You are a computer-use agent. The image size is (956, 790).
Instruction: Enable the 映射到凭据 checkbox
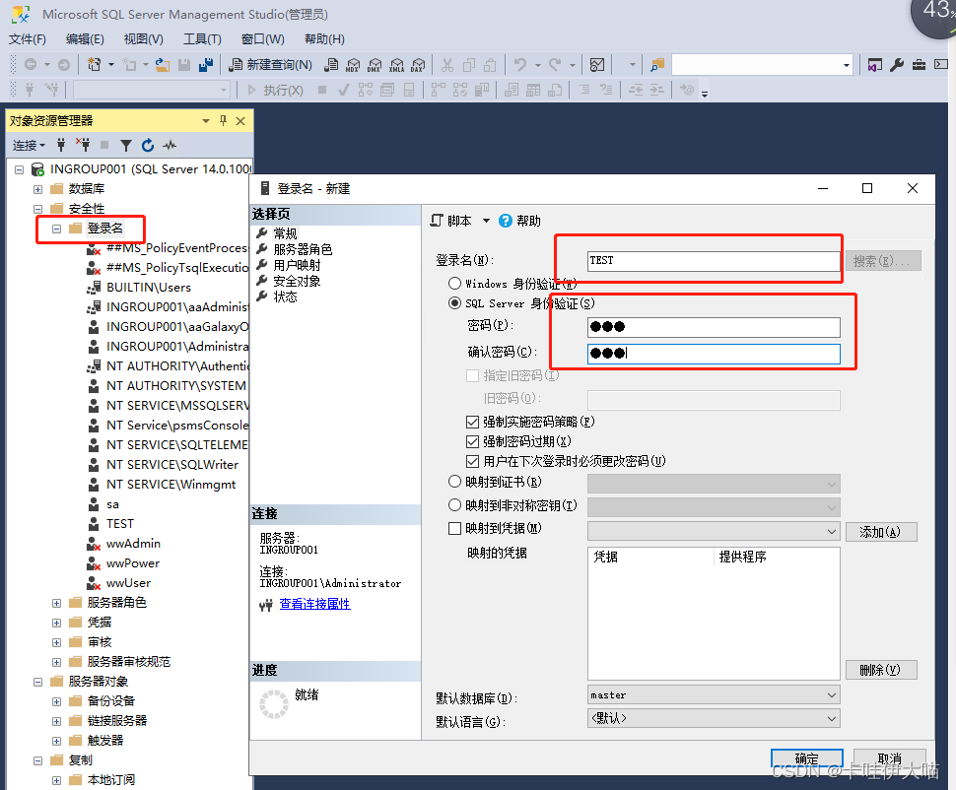[x=454, y=529]
